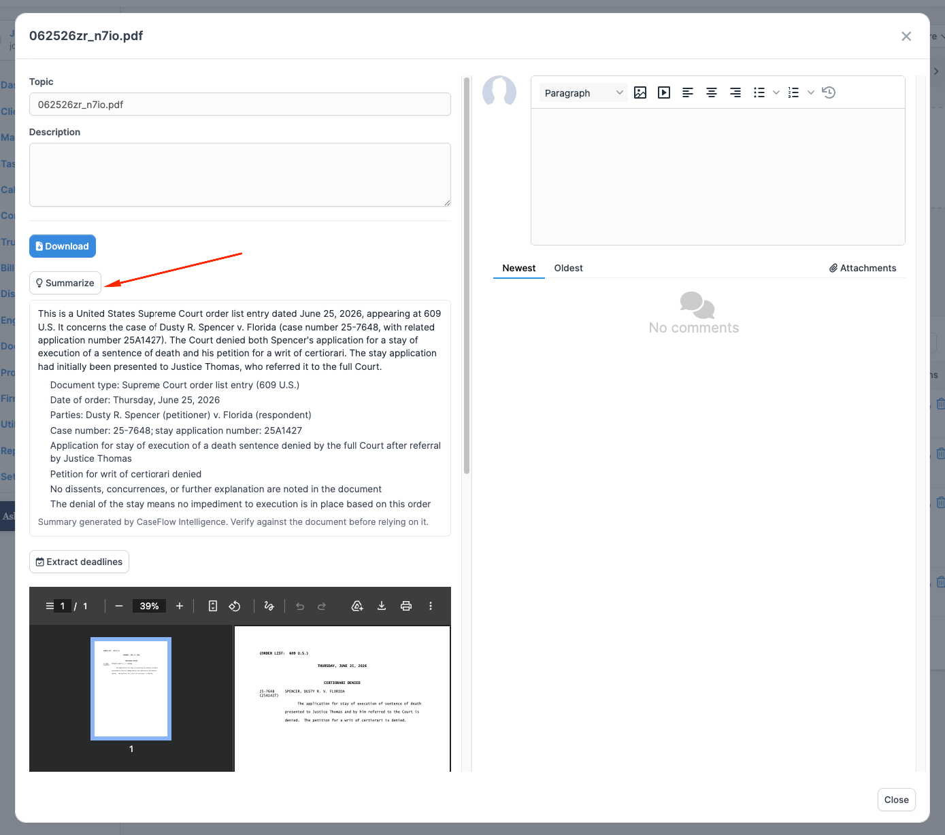Insert media video in comment editor
945x835 pixels.
pos(664,92)
